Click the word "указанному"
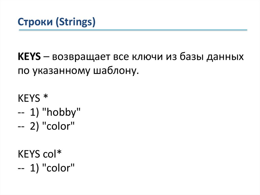Image resolution: width=260 pixels, height=195 pixels. click(61, 71)
